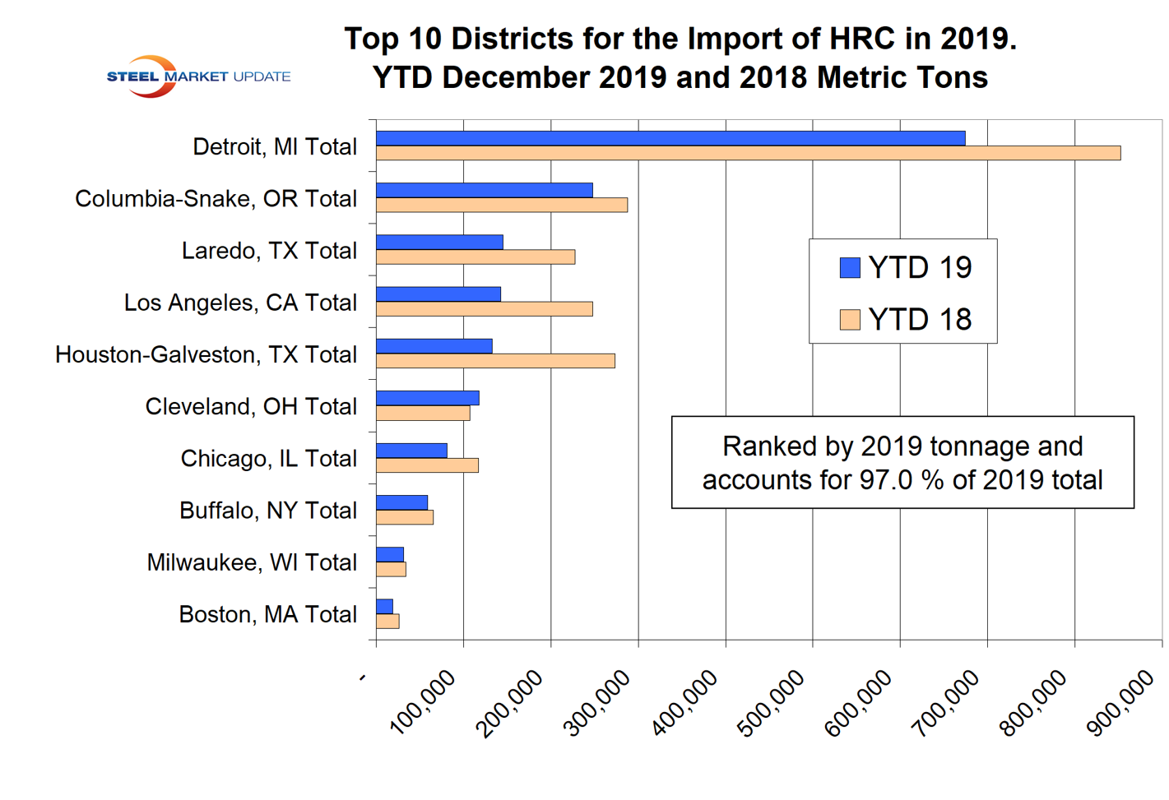This screenshot has height=800, width=1169.
Task: Click the 500,000 axis tick label
Action: pyautogui.click(x=773, y=704)
